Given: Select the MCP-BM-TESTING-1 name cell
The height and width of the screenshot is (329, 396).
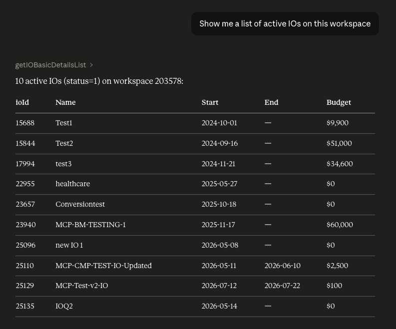Looking at the screenshot, I should point(90,225).
